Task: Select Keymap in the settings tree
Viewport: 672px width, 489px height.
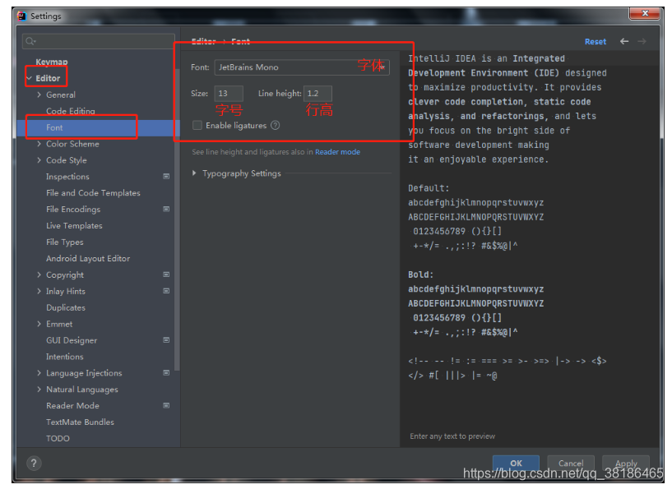Action: click(52, 62)
